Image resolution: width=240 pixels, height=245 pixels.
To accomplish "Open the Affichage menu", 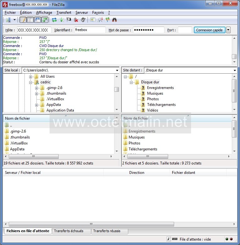I will (44, 13).
